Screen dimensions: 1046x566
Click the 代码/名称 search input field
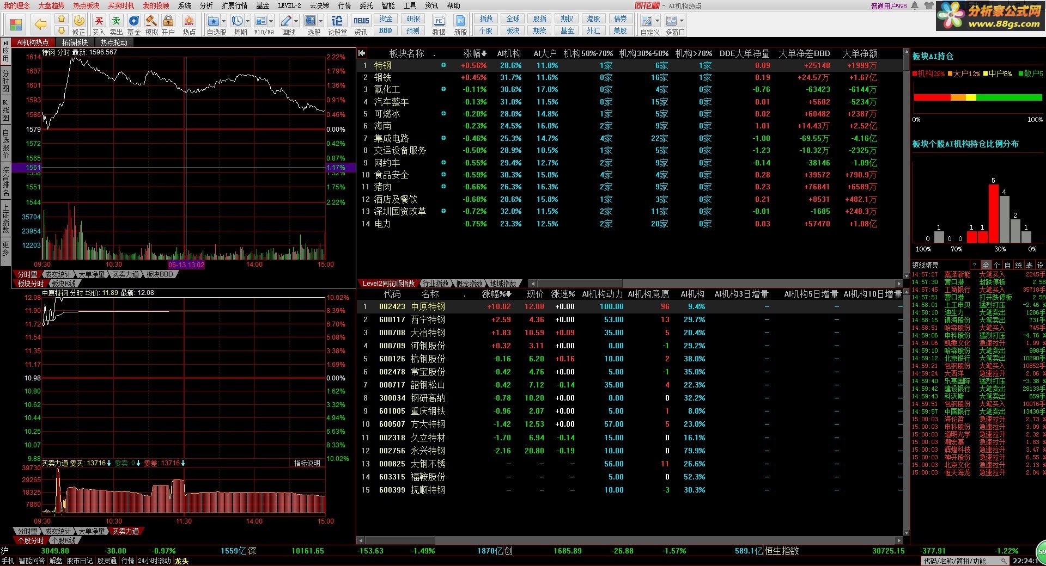pyautogui.click(x=964, y=561)
